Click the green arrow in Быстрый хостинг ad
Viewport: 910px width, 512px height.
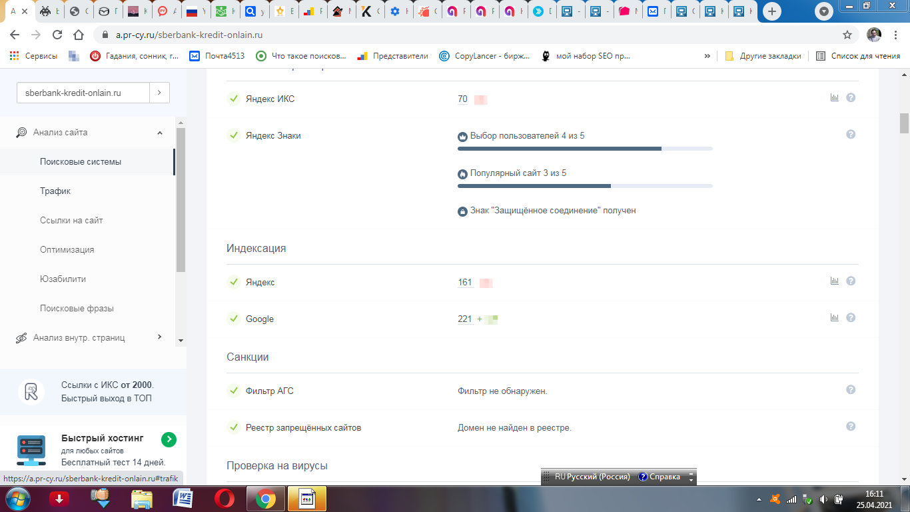point(169,439)
